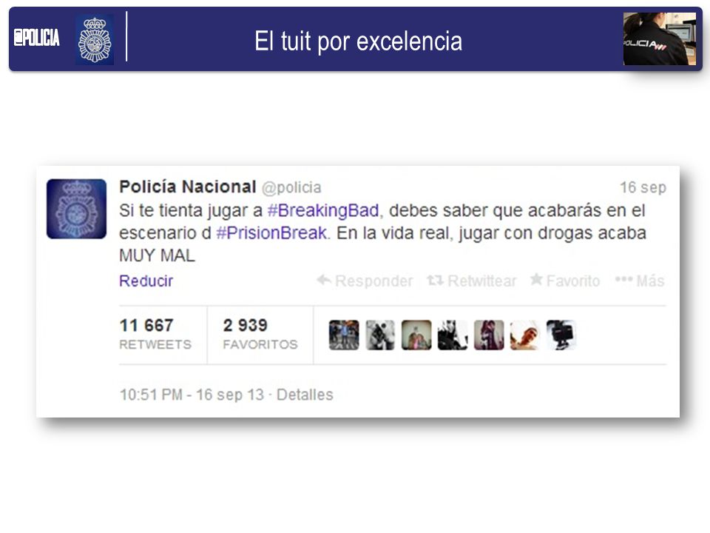Collapse the tweet with Reducir
The width and height of the screenshot is (710, 533).
tap(146, 281)
